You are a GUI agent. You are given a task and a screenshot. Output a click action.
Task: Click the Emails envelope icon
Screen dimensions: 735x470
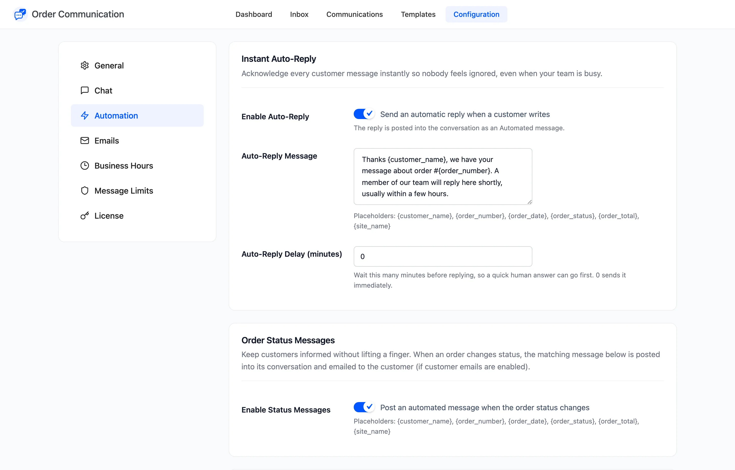84,140
